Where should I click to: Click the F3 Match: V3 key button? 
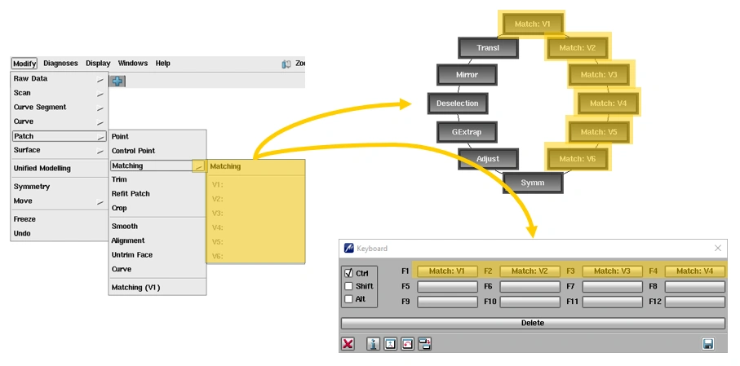coord(613,271)
